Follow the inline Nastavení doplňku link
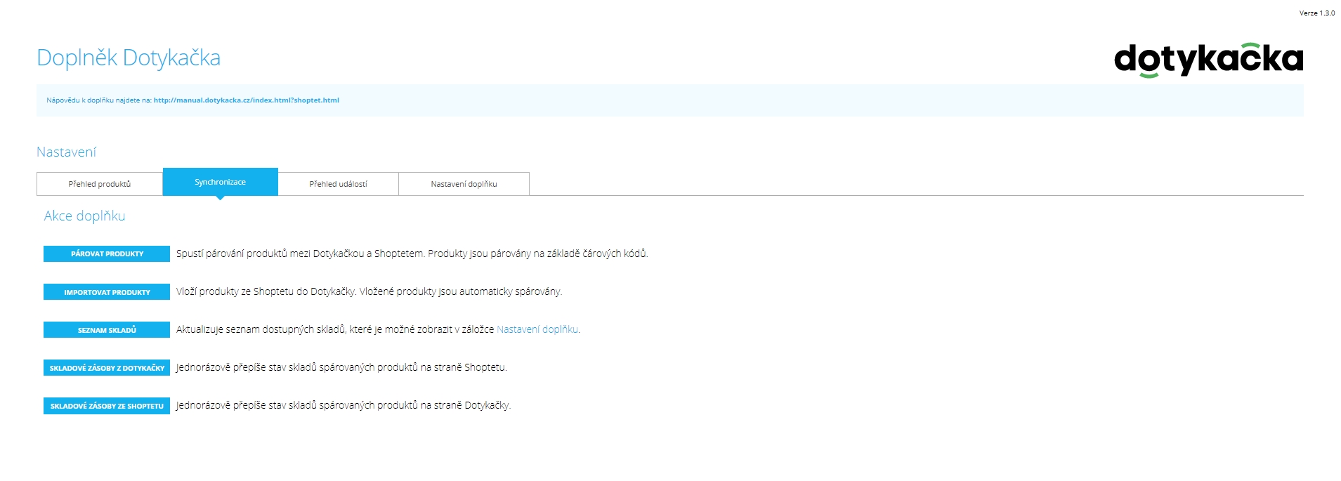 pos(537,329)
